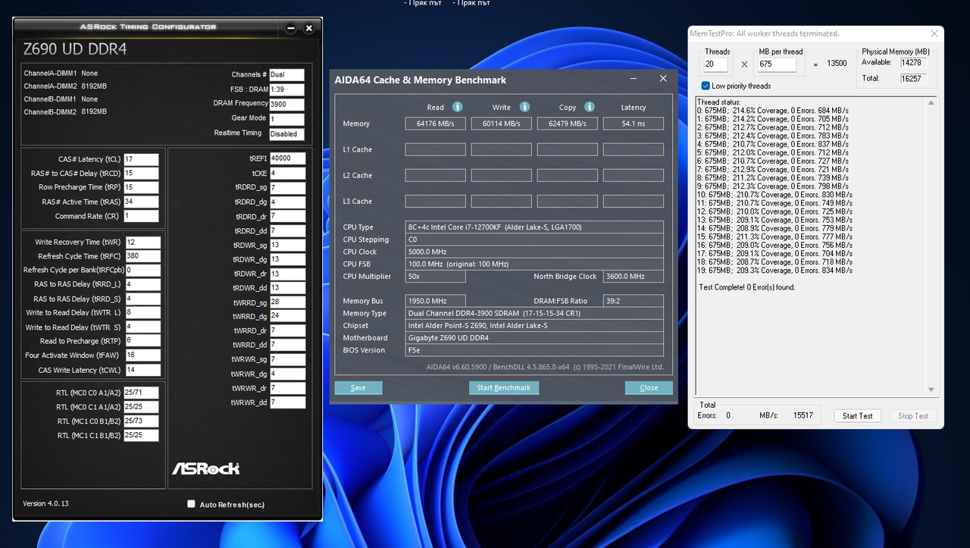Click the tREFI value field

tap(287, 158)
